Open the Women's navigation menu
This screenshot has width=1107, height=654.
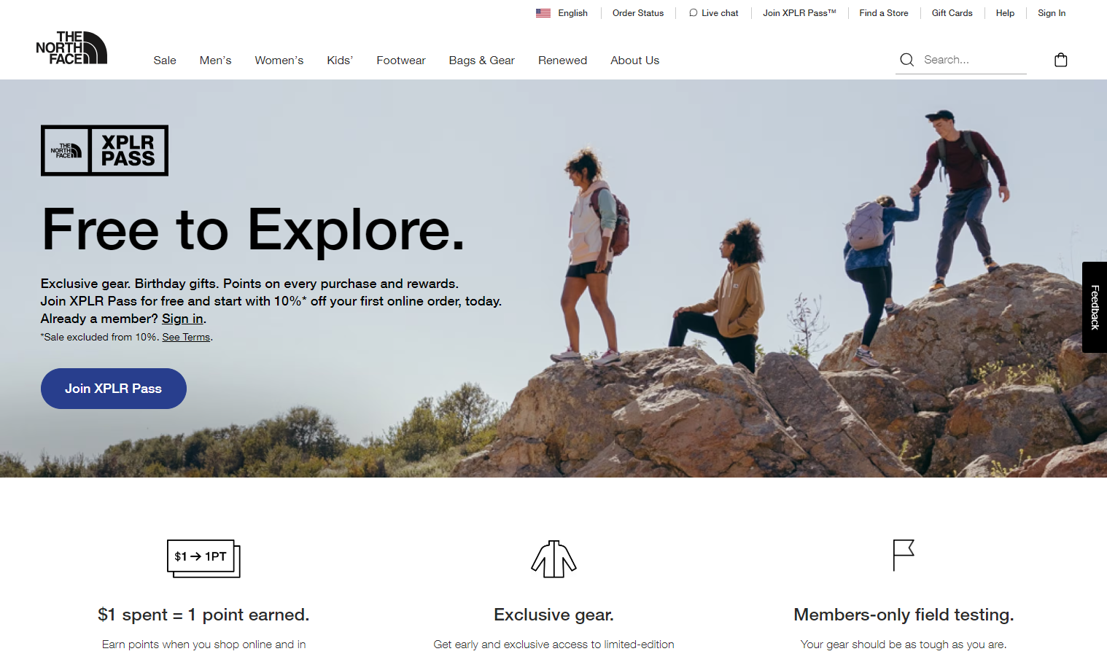(x=279, y=61)
